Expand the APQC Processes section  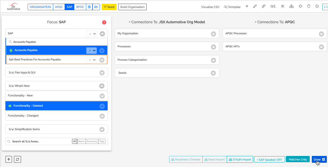click(321, 34)
